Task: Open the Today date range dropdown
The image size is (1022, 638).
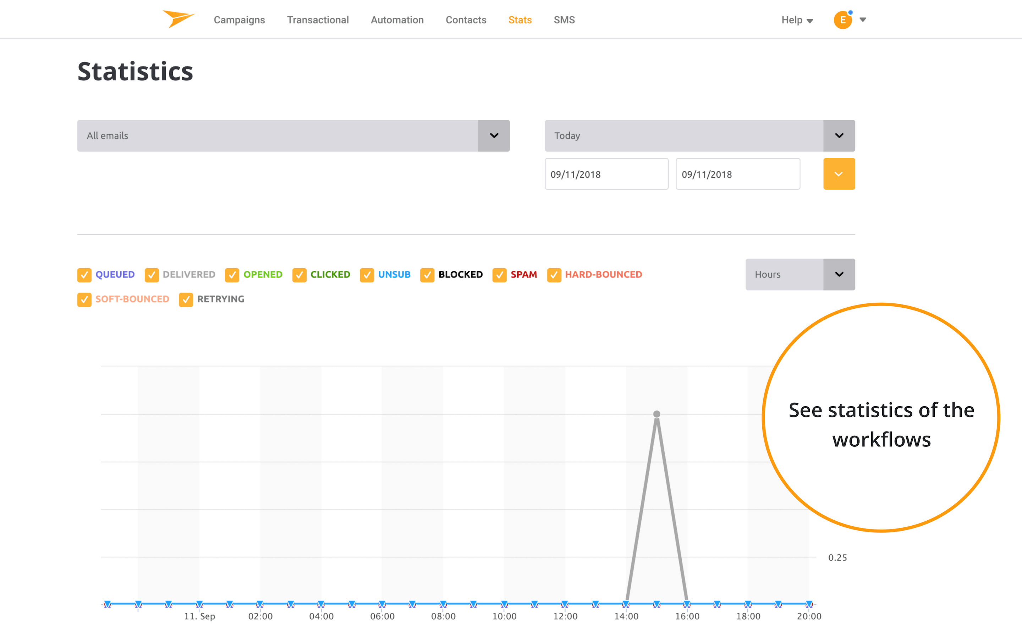Action: [x=839, y=135]
